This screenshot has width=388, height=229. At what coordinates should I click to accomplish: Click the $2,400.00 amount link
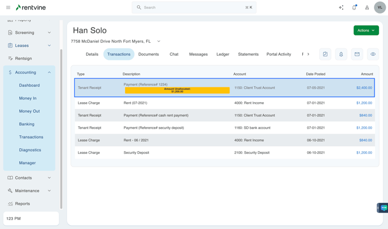[364, 88]
